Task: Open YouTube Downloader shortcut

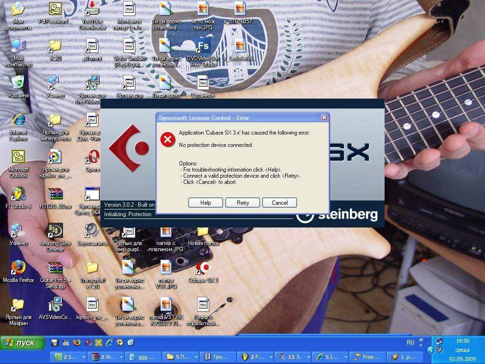Action: pos(92,16)
